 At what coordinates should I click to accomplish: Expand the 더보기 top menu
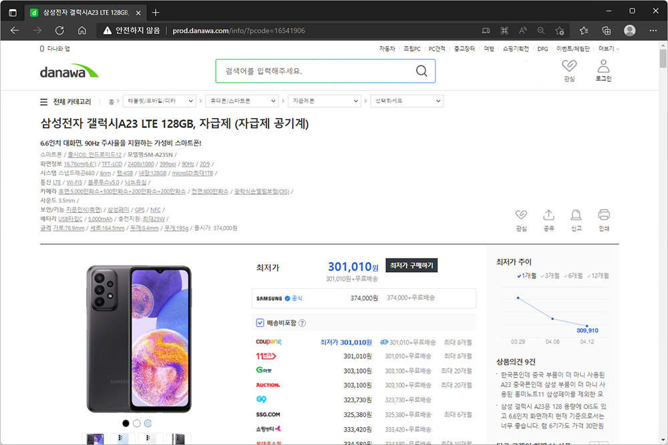click(609, 49)
